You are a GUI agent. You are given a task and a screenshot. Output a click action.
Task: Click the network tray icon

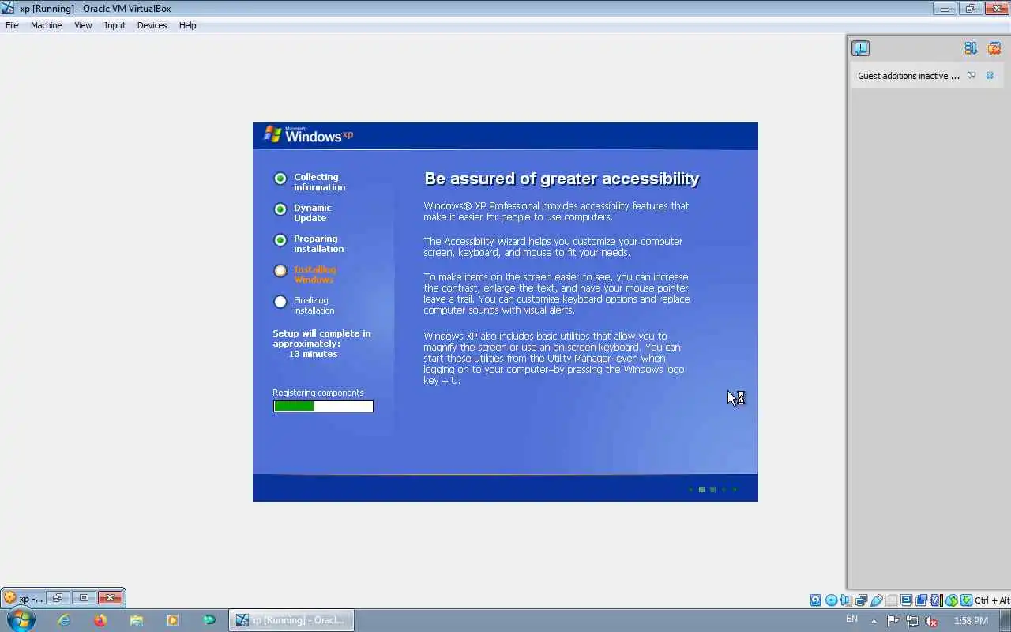912,621
